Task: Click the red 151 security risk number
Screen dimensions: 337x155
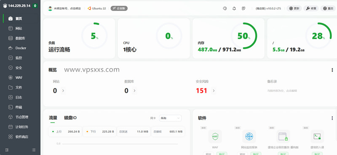Action: pyautogui.click(x=201, y=91)
